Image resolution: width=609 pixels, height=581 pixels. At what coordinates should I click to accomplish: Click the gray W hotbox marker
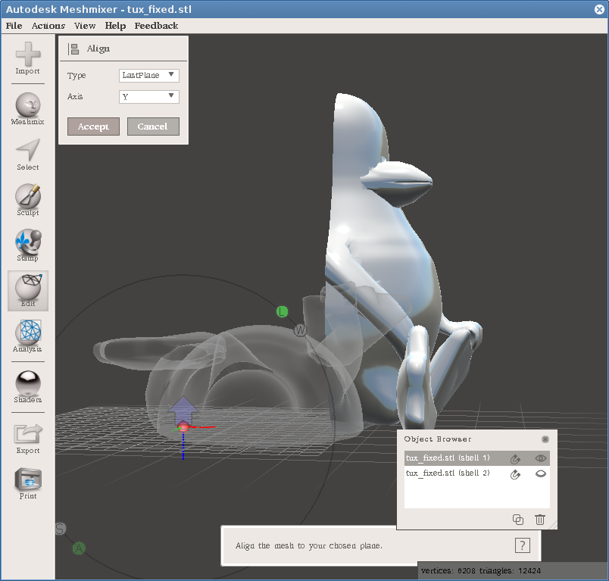pyautogui.click(x=300, y=330)
